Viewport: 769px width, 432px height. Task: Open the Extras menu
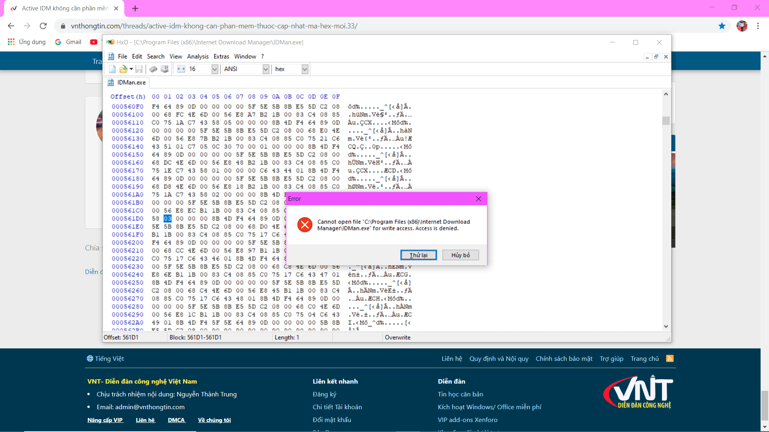[221, 56]
